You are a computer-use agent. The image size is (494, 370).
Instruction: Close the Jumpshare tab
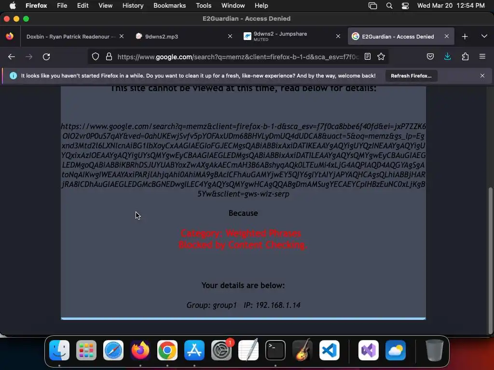[x=338, y=37]
